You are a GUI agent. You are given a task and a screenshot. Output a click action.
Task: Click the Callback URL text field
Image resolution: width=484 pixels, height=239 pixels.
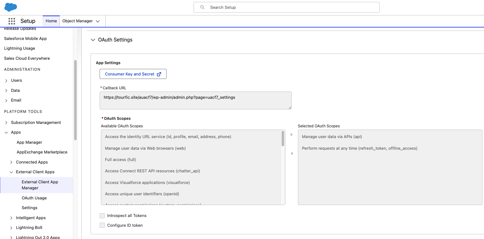pos(195,100)
